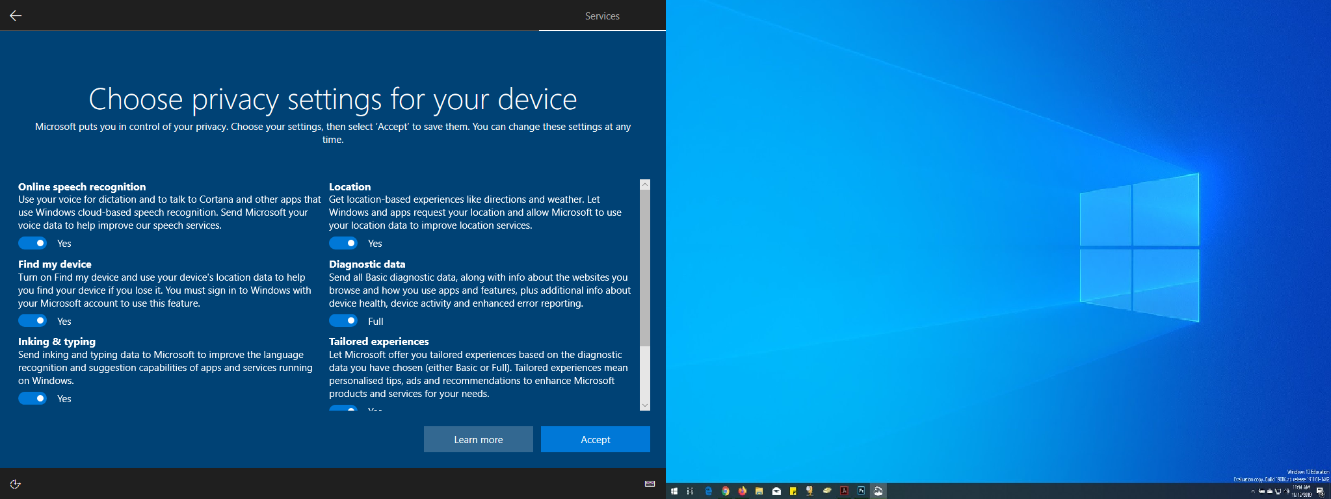The width and height of the screenshot is (1331, 499).
Task: Toggle the Diagnostic data switch
Action: [343, 321]
